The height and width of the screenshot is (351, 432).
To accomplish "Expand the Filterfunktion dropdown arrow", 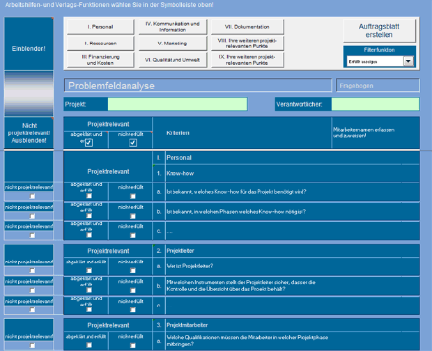I will (x=408, y=61).
